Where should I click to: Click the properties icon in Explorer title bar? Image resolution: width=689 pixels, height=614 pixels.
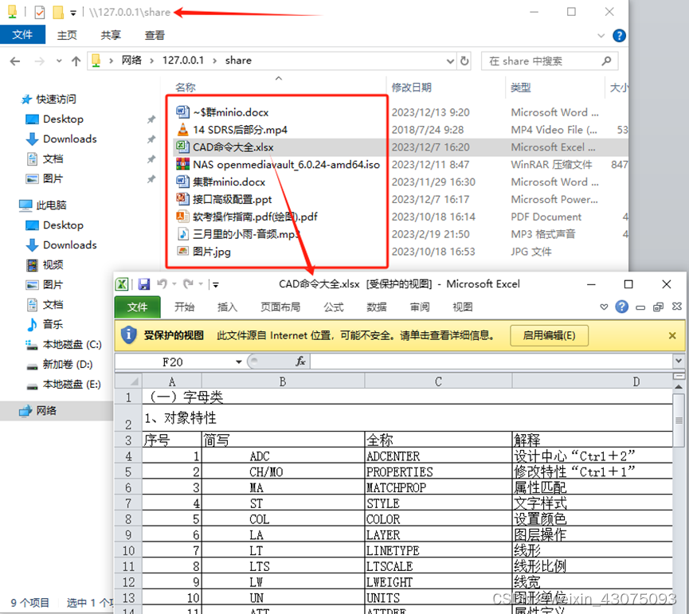pyautogui.click(x=40, y=12)
